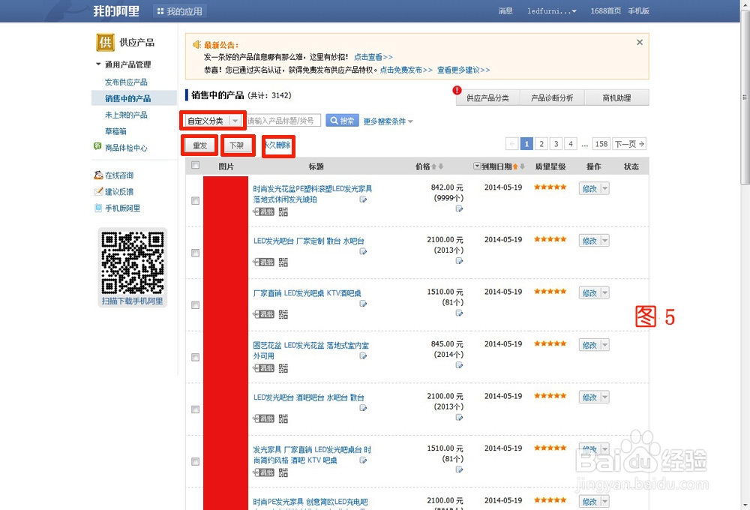
Task: Check the box for 时尚发光花盆PE塑料 product
Action: pos(195,201)
